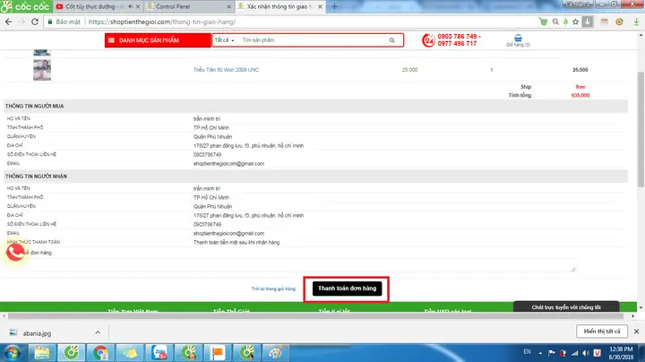Click the green shopping cart extension icon
The width and height of the screenshot is (645, 362).
(544, 22)
